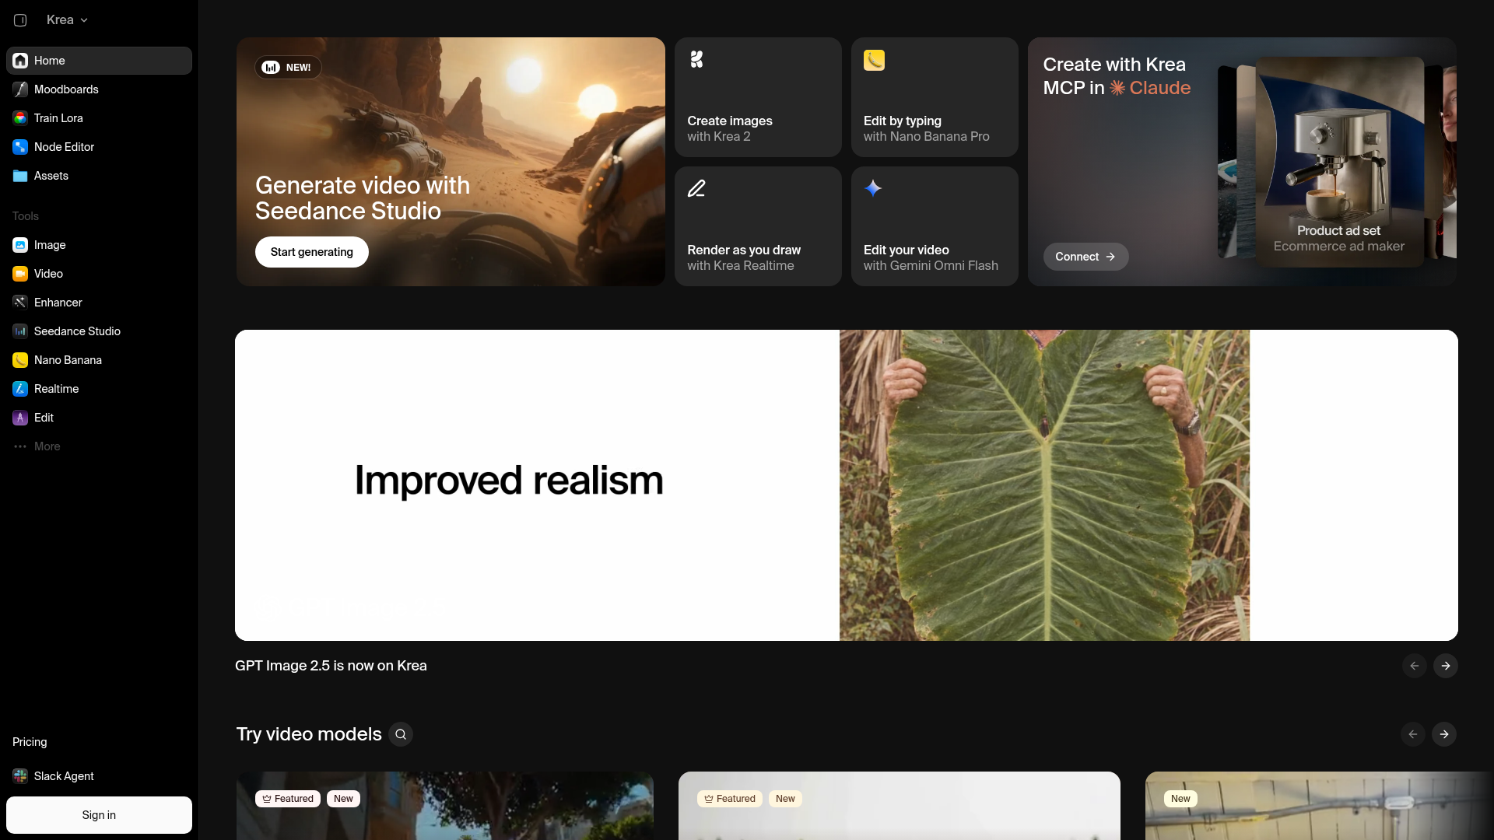Viewport: 1494px width, 840px height.
Task: Click the next arrow beside GPT Image caption
Action: pyautogui.click(x=1446, y=666)
